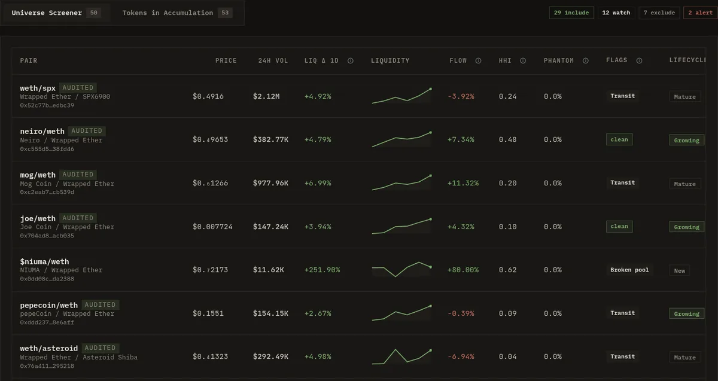Click the info icon beside PHANTOM header

(586, 60)
